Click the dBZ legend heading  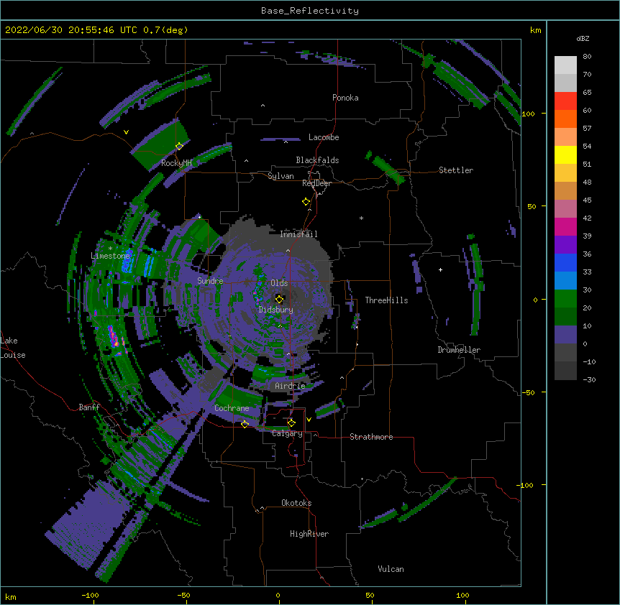583,38
